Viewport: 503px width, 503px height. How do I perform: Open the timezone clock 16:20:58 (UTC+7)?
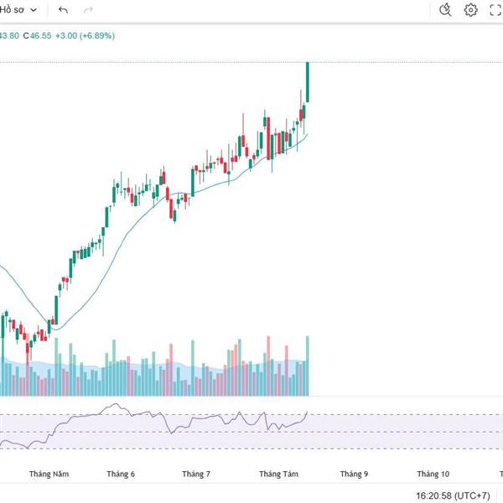pyautogui.click(x=453, y=495)
